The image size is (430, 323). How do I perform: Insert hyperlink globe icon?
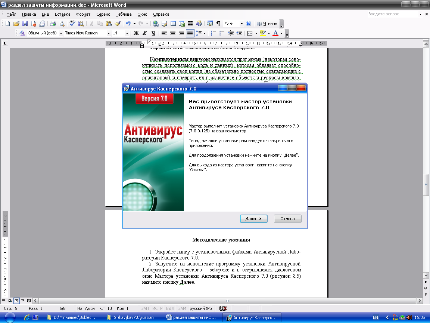click(156, 24)
